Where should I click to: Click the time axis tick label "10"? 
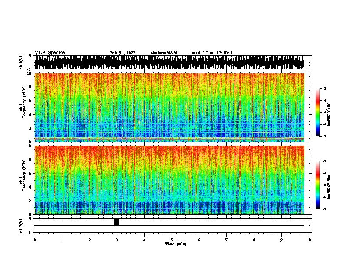tap(309, 240)
